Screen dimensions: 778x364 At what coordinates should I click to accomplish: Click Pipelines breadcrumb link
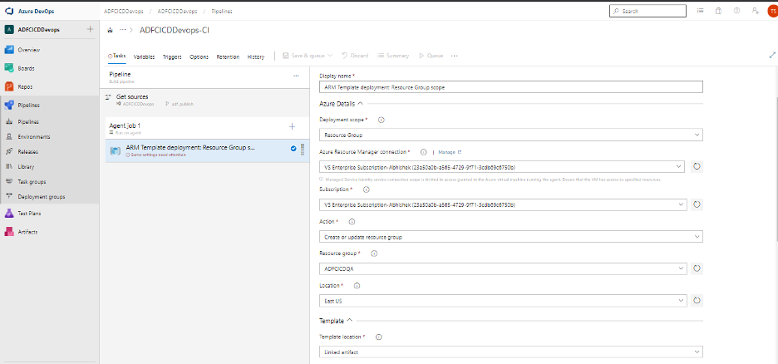[222, 11]
